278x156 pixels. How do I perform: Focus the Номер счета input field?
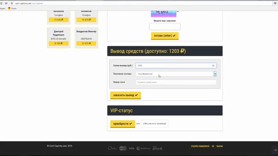pos(176,82)
